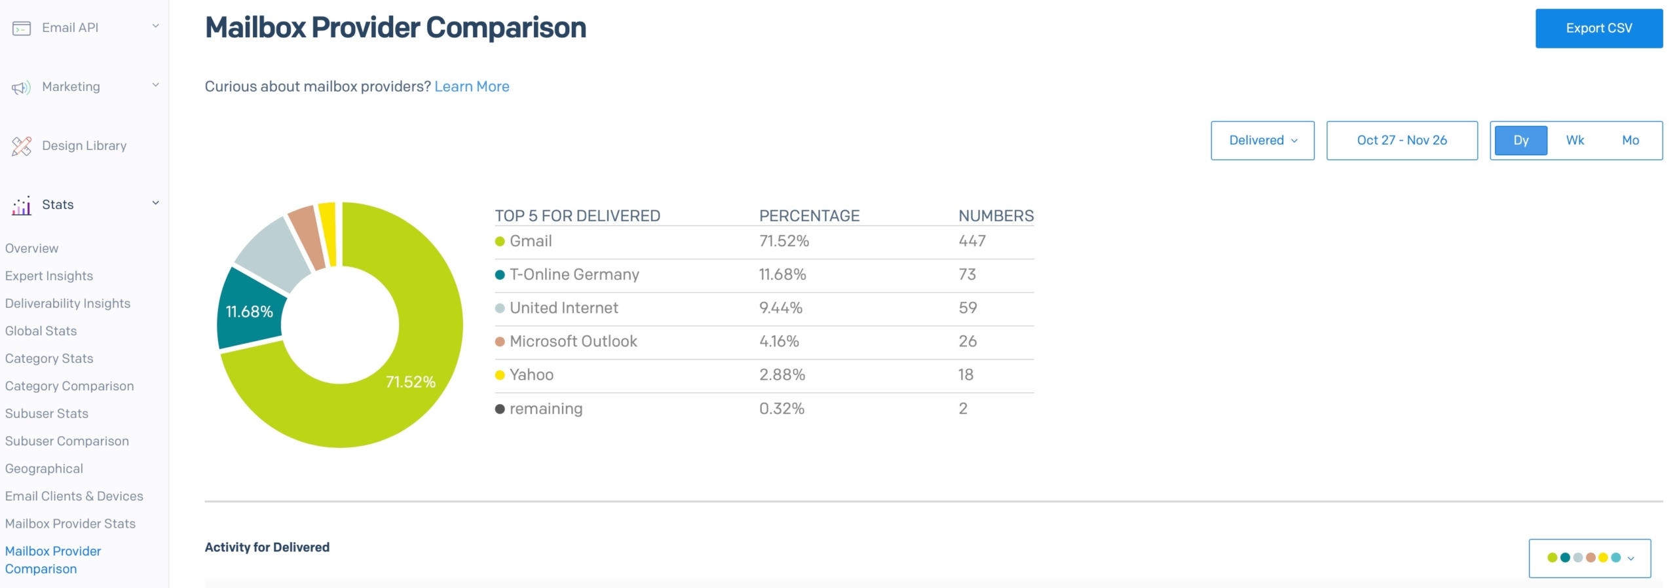1677x588 pixels.
Task: Switch to the Wk time granularity
Action: click(x=1576, y=139)
